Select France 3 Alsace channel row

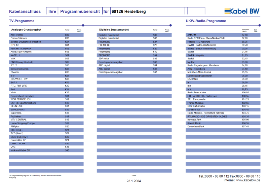[x=46, y=38]
